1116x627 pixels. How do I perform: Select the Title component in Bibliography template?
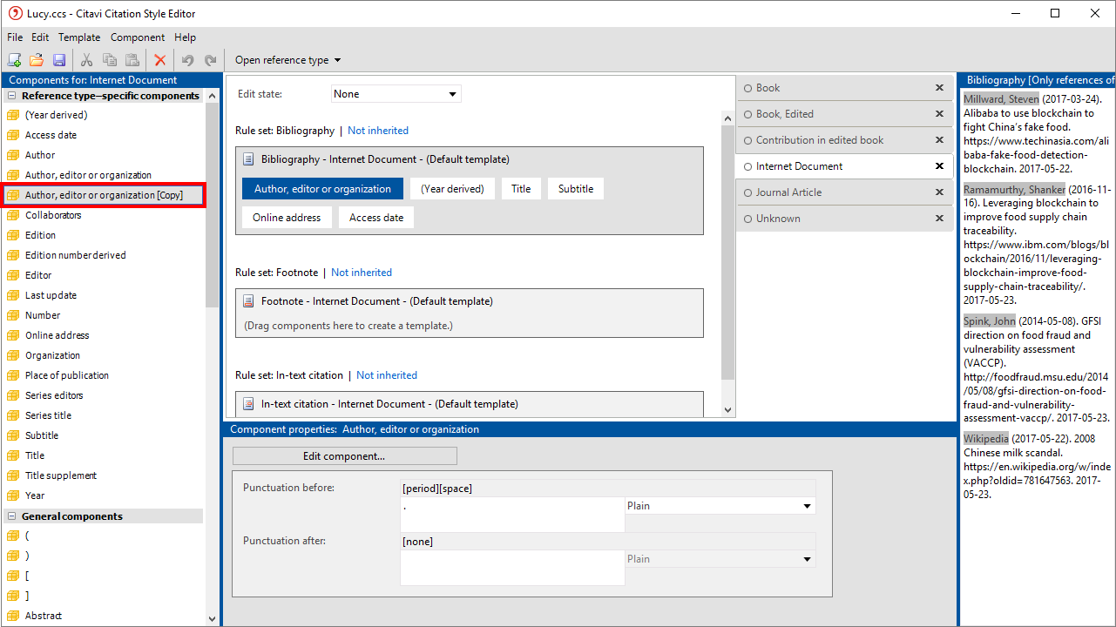(521, 189)
